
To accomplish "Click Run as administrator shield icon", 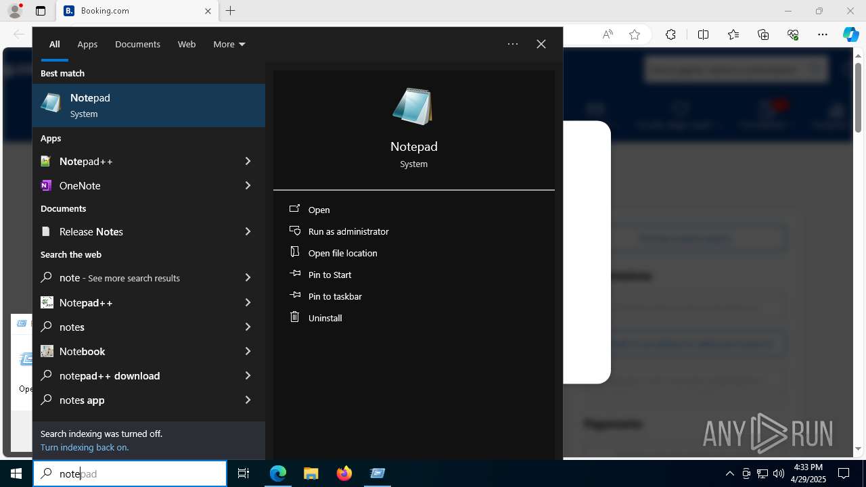I will (294, 231).
